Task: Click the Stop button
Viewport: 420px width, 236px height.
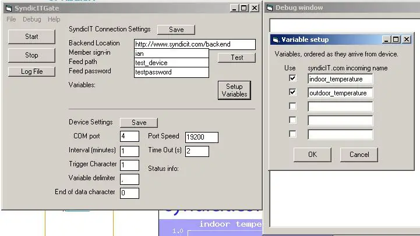Action: click(31, 55)
